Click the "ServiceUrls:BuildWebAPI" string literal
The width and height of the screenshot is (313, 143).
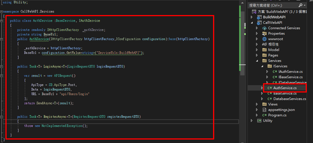click(x=119, y=53)
